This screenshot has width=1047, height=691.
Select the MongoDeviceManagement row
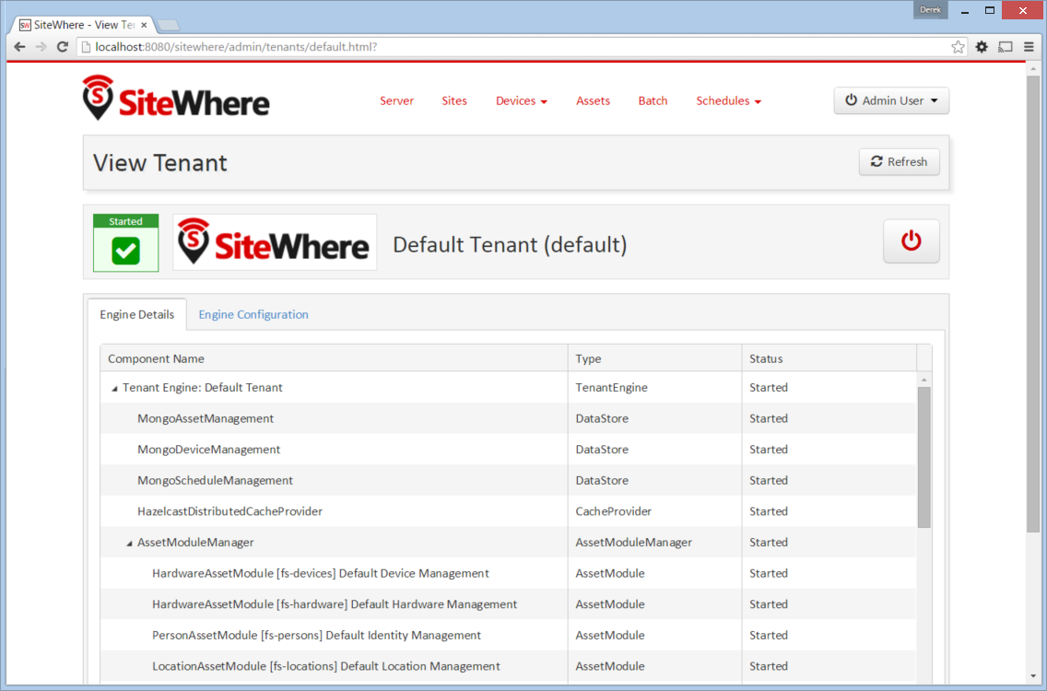pos(508,450)
